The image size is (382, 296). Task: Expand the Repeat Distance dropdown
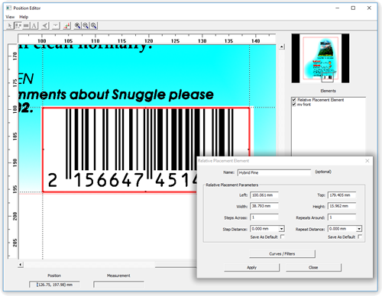coord(359,229)
